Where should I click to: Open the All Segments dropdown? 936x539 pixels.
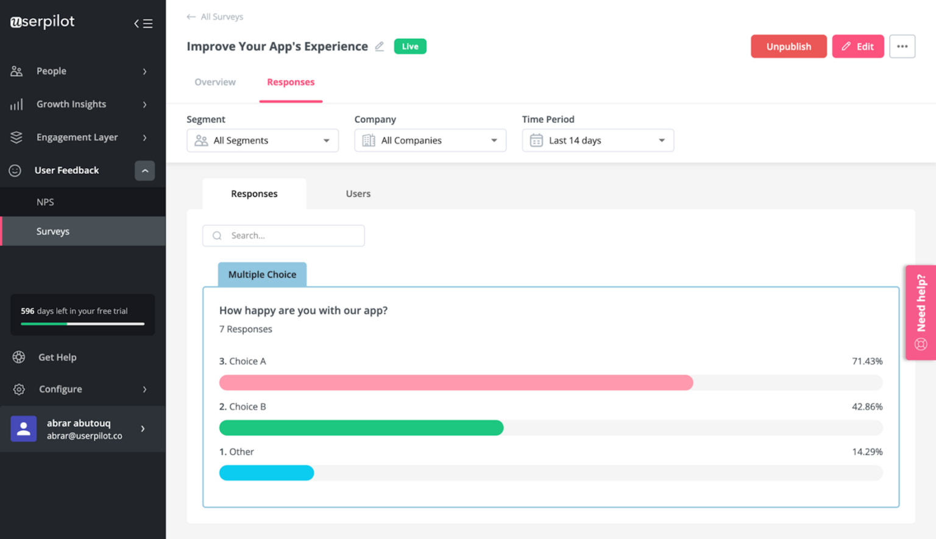point(262,140)
